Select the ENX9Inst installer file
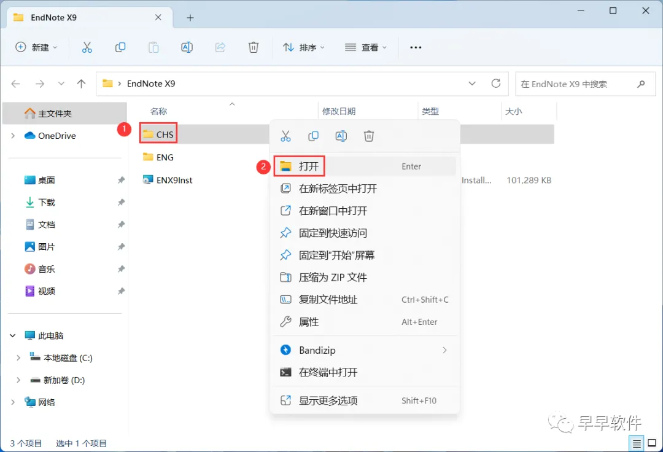The width and height of the screenshot is (663, 452). 168,180
